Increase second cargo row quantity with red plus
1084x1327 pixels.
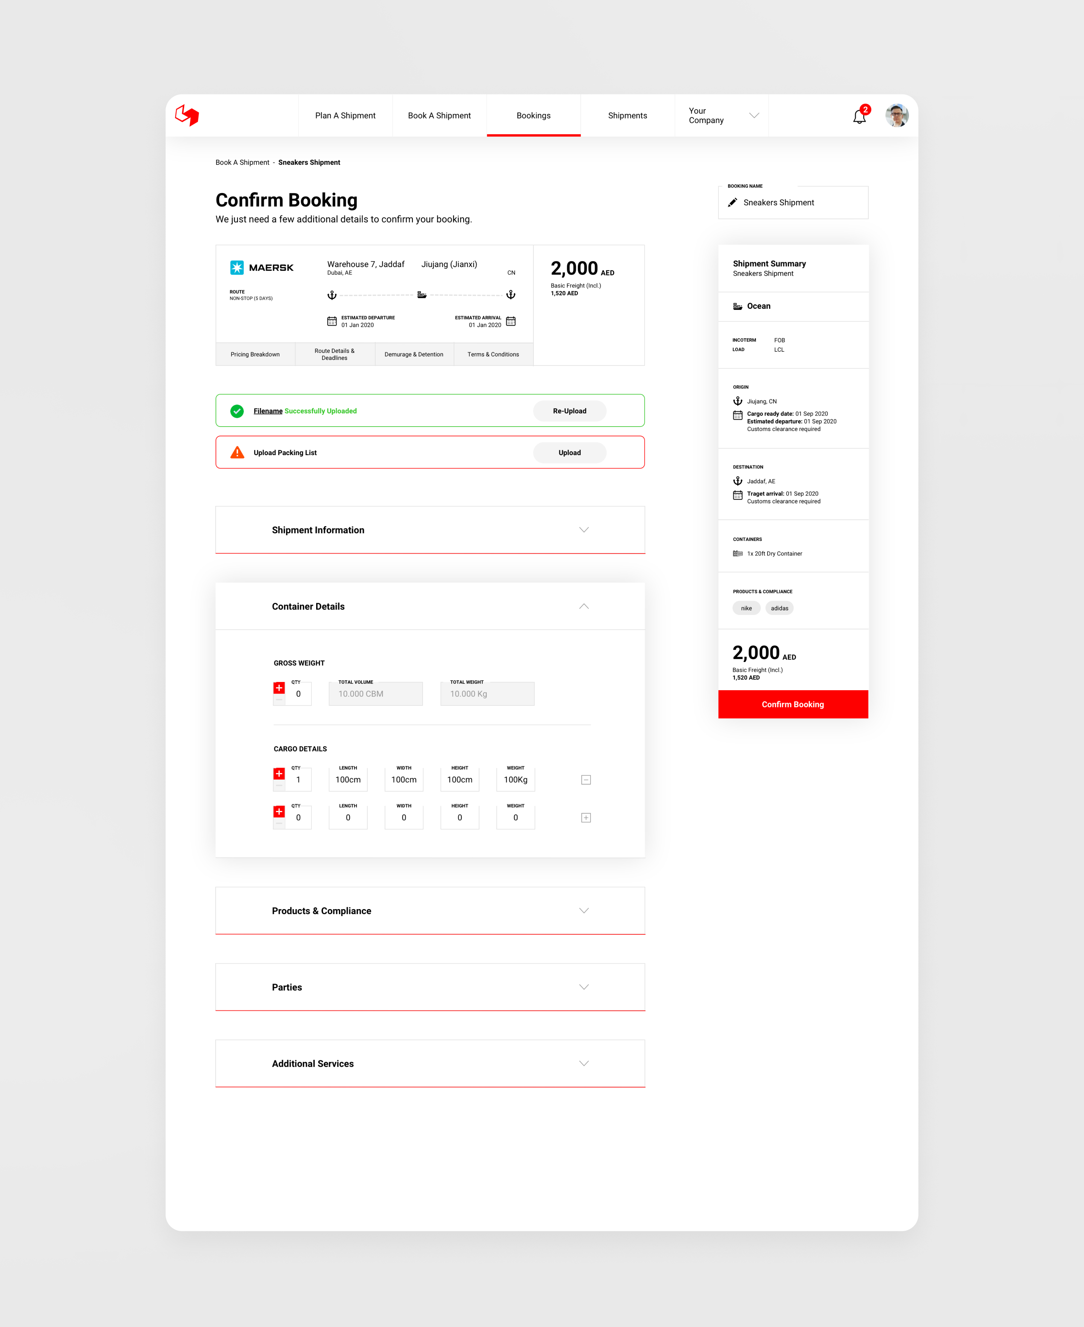coord(279,812)
